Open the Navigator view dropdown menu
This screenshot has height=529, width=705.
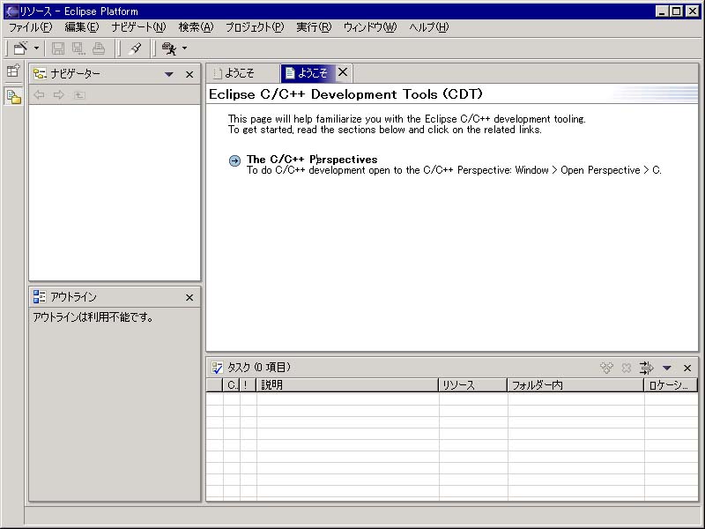[x=169, y=74]
